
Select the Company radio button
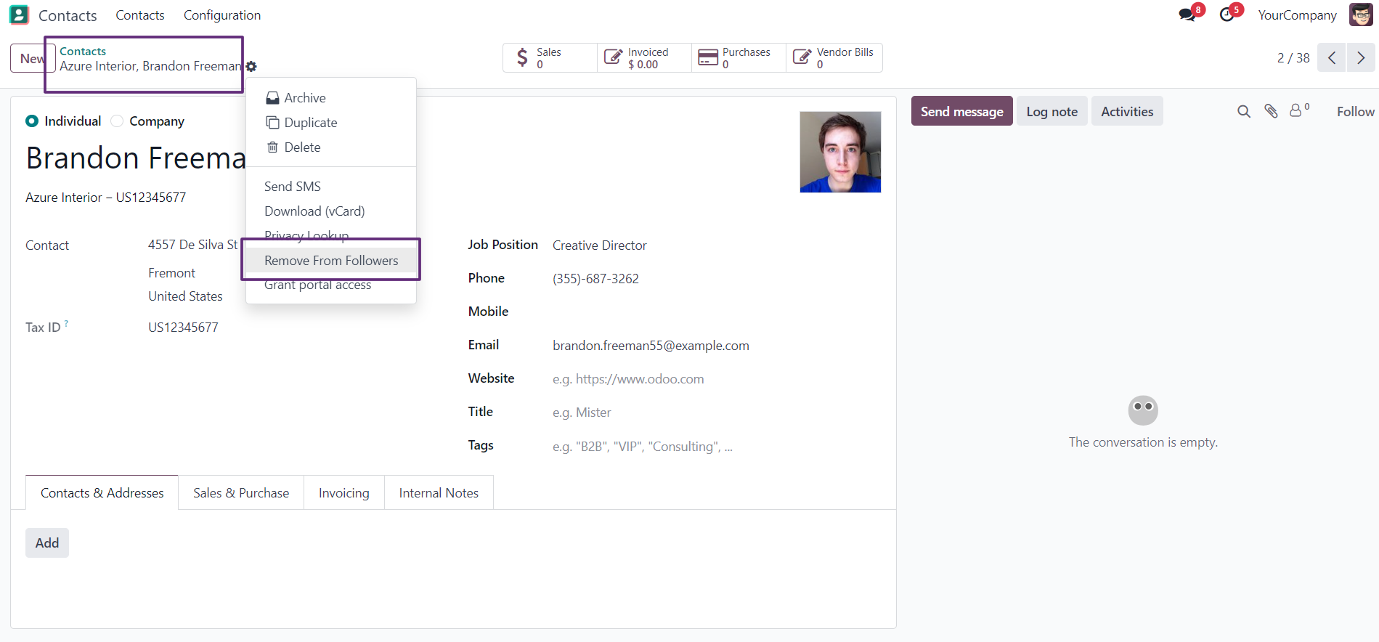[117, 121]
